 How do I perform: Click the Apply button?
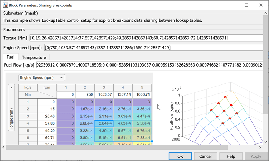pos(256,156)
